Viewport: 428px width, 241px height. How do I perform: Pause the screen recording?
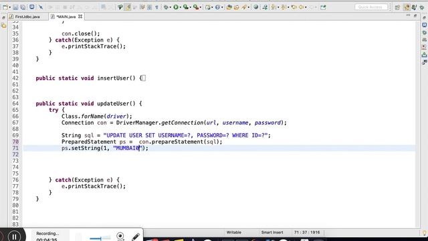14,236
